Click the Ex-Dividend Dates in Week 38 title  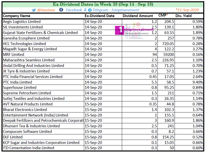click(103, 4)
